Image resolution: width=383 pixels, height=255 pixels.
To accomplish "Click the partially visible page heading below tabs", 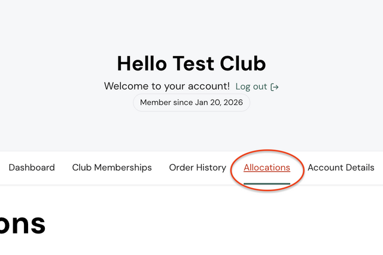I will (x=23, y=222).
